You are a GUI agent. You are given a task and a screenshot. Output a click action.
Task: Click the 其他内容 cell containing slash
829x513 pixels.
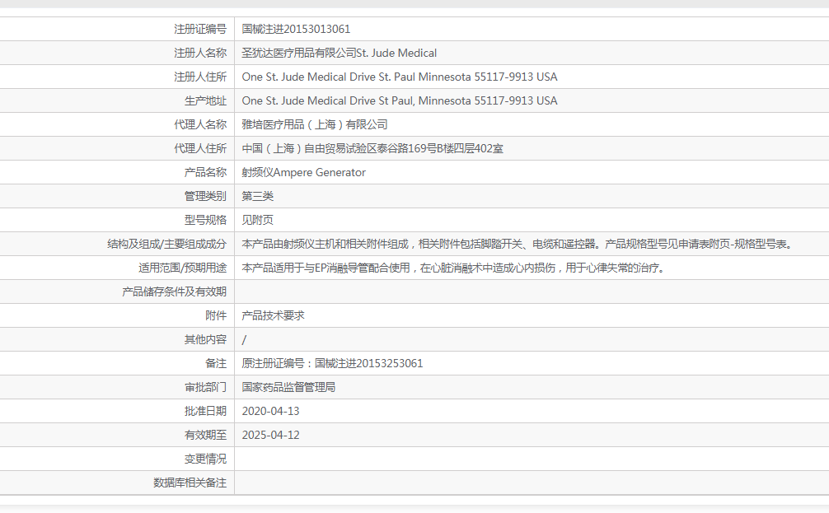[x=245, y=338]
